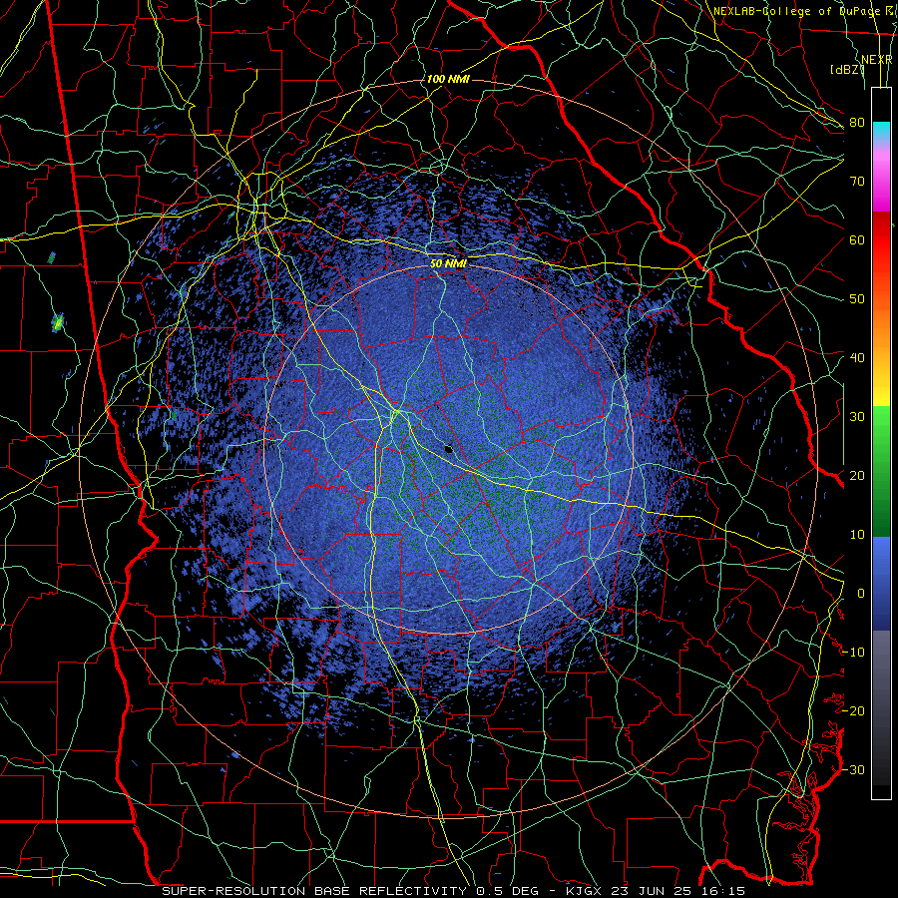Click the 100 NMI range ring label

(448, 79)
